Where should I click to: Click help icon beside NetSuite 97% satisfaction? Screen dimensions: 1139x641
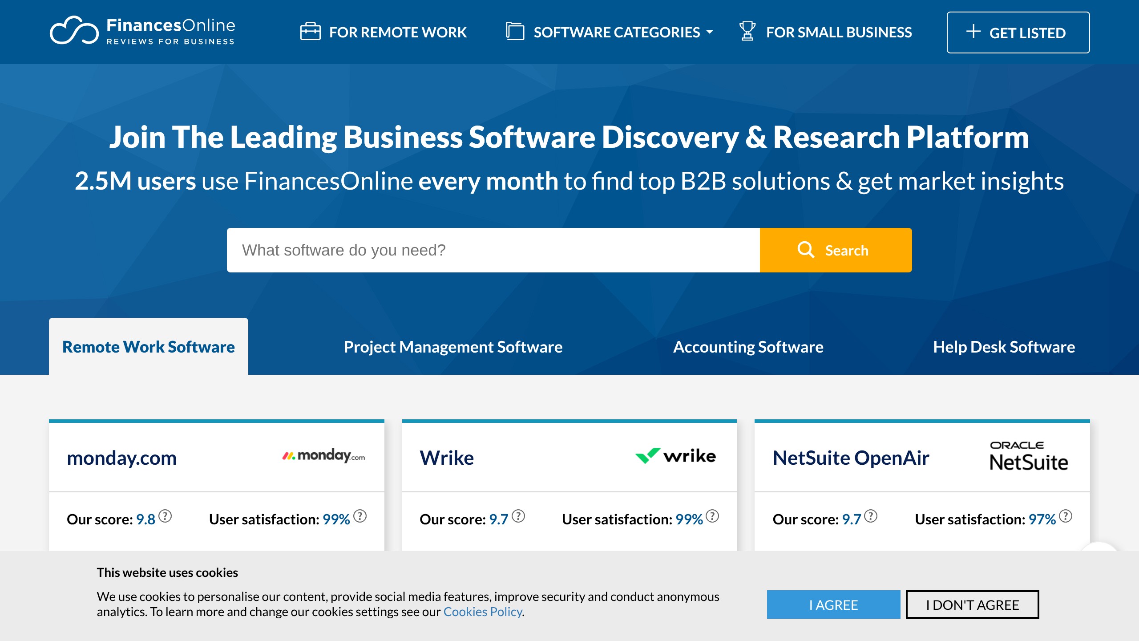(x=1066, y=516)
